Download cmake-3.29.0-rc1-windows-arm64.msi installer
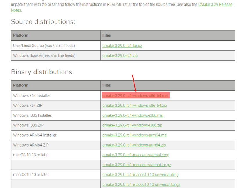Screen dimensions: 238x188 [x=135, y=135]
